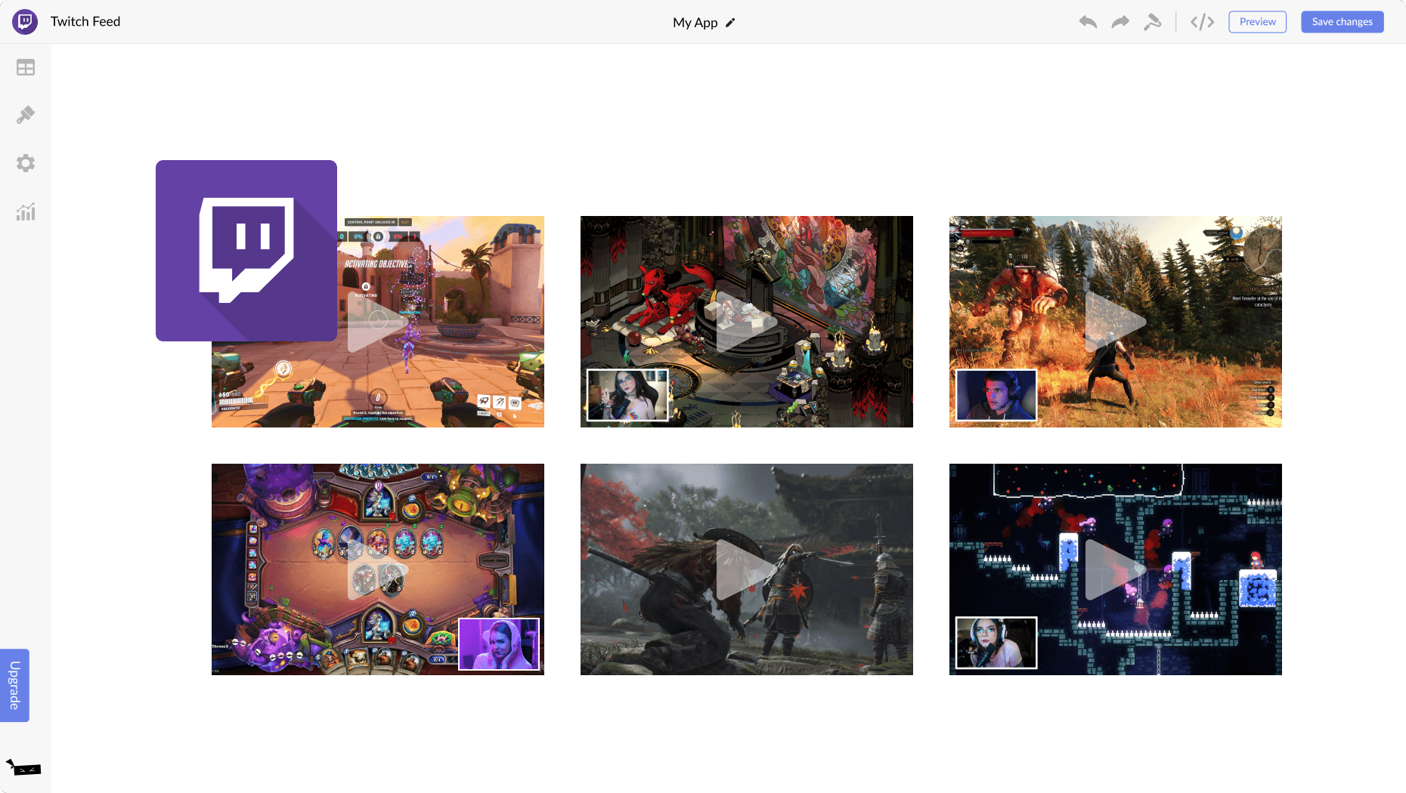
Task: Click the pin icon in top toolbar
Action: coord(1152,22)
